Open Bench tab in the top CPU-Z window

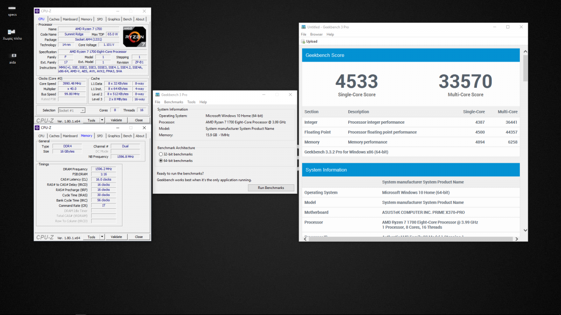[128, 19]
